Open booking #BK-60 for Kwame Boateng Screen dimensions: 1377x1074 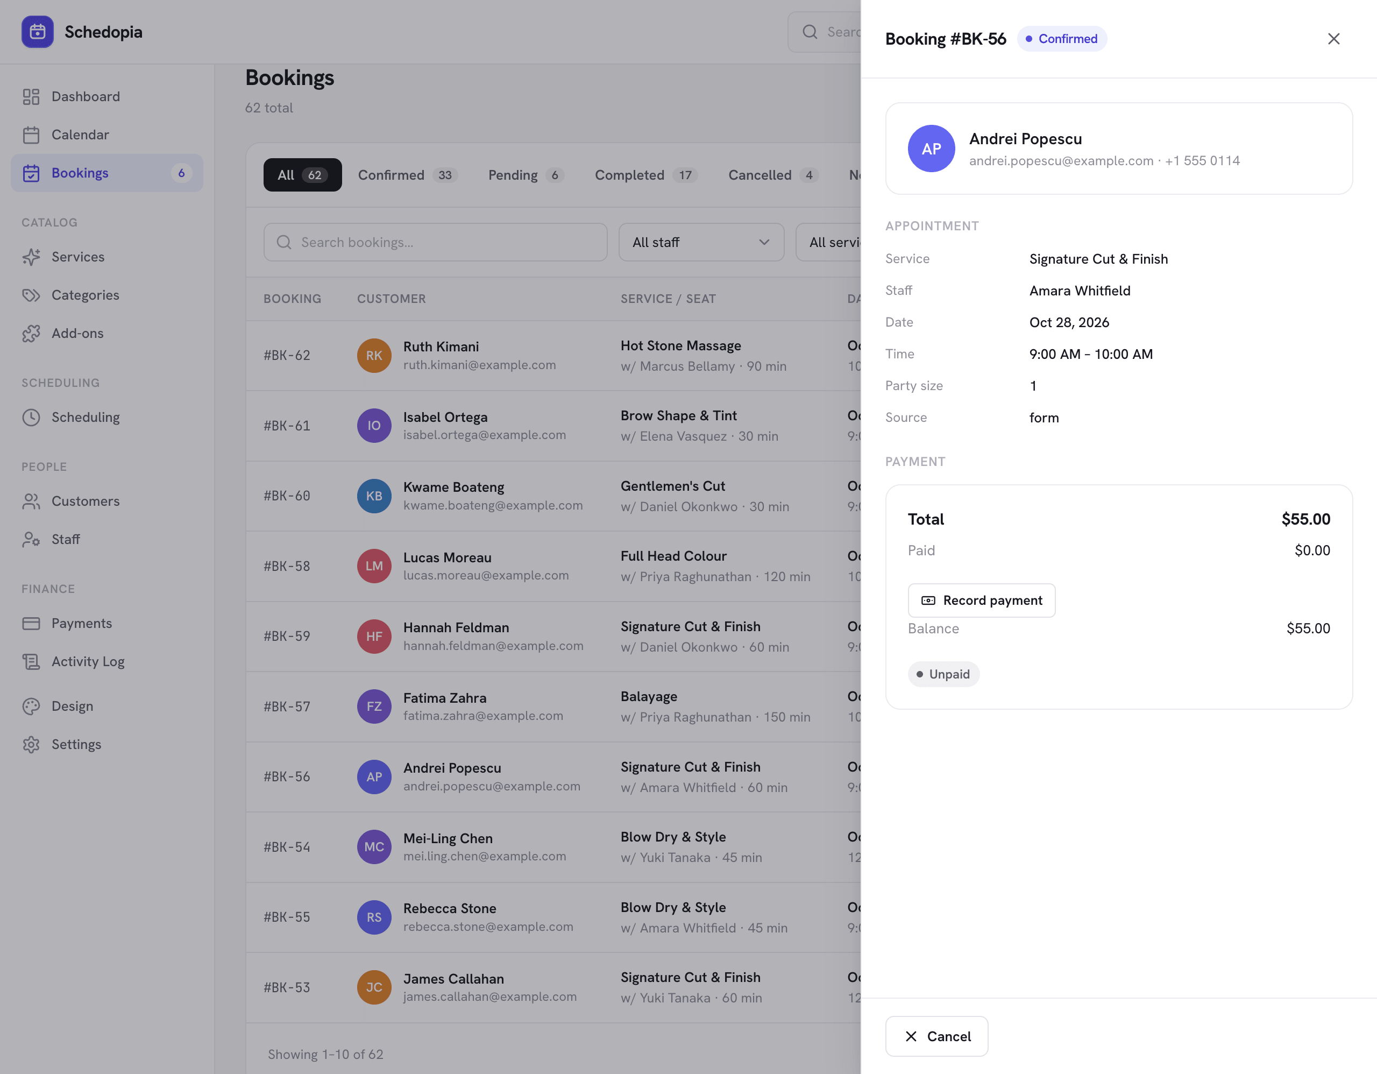click(553, 496)
